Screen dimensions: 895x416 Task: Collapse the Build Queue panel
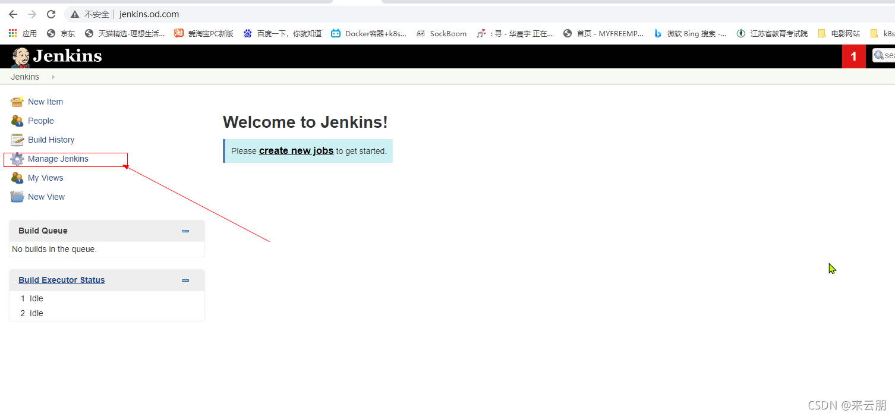(185, 231)
